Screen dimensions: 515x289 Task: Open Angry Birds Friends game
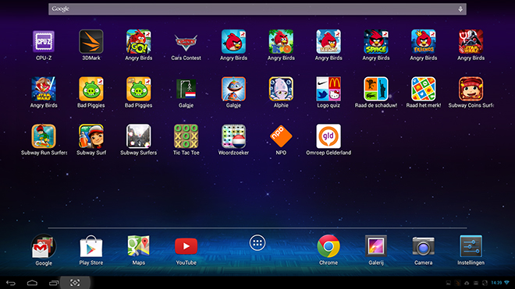pyautogui.click(x=424, y=41)
